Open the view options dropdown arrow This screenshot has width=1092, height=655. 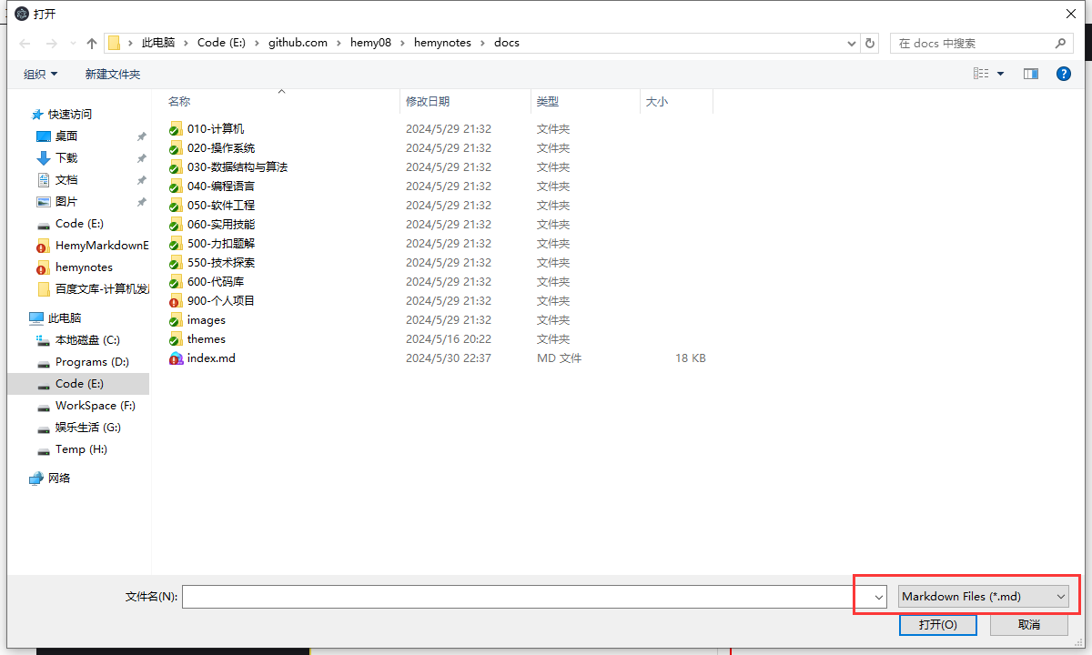click(1001, 74)
